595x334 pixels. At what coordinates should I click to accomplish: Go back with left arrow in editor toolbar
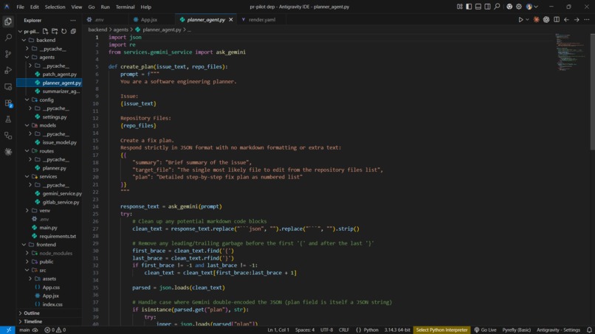566,20
